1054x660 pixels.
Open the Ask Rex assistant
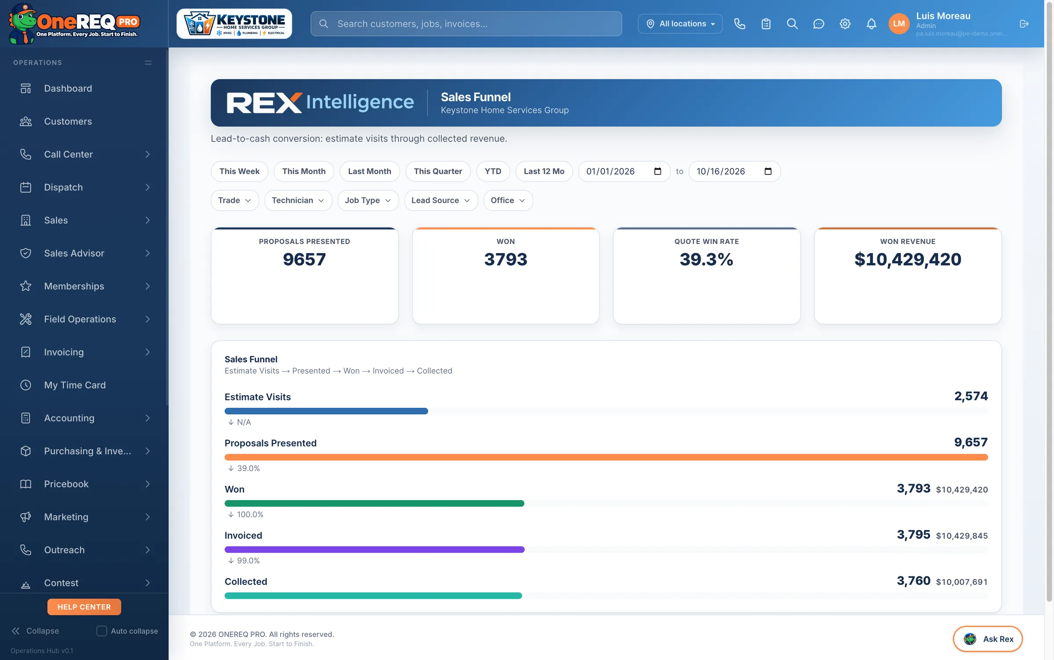tap(988, 639)
